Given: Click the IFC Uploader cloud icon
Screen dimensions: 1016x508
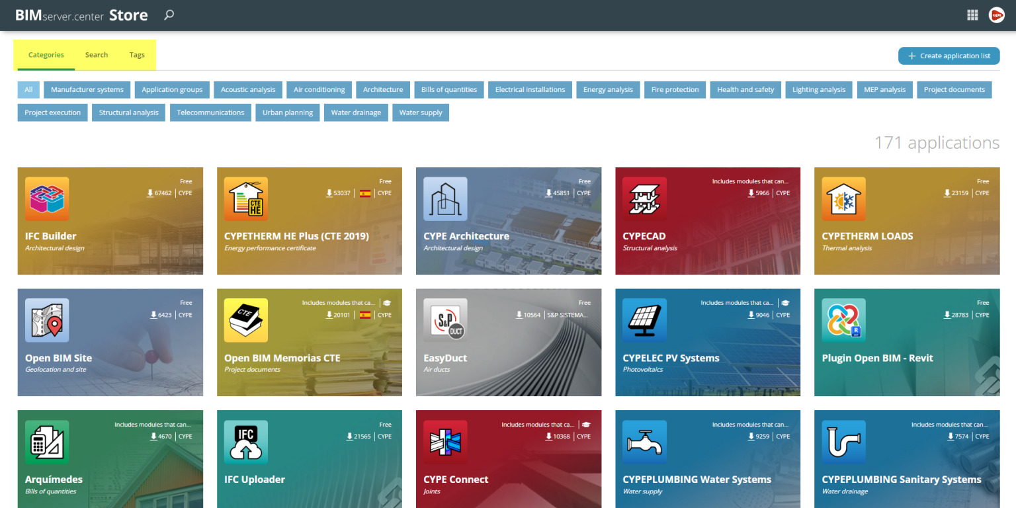Looking at the screenshot, I should click(245, 442).
